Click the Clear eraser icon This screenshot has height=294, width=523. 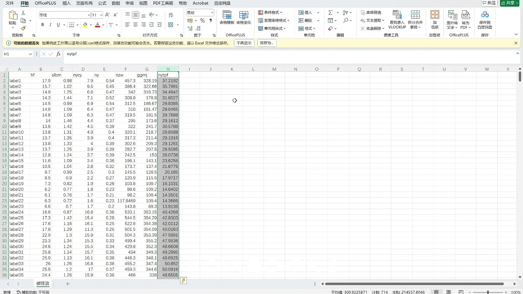coord(330,28)
